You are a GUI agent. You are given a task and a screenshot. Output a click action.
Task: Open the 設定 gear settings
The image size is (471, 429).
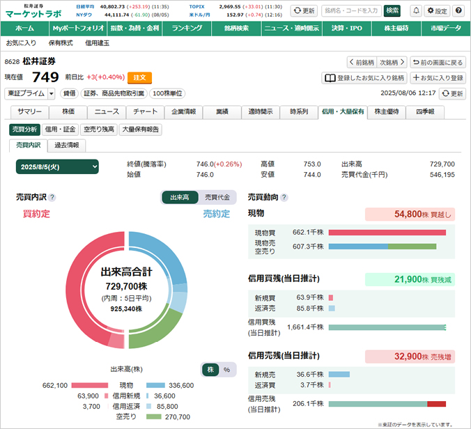437,11
